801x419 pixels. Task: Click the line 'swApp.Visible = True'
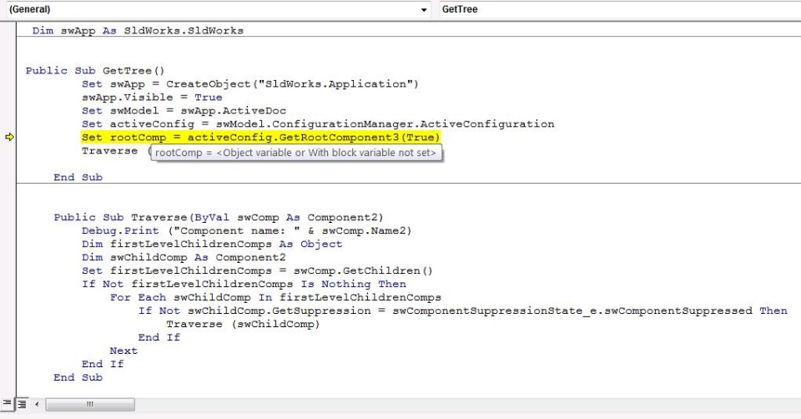tap(152, 97)
